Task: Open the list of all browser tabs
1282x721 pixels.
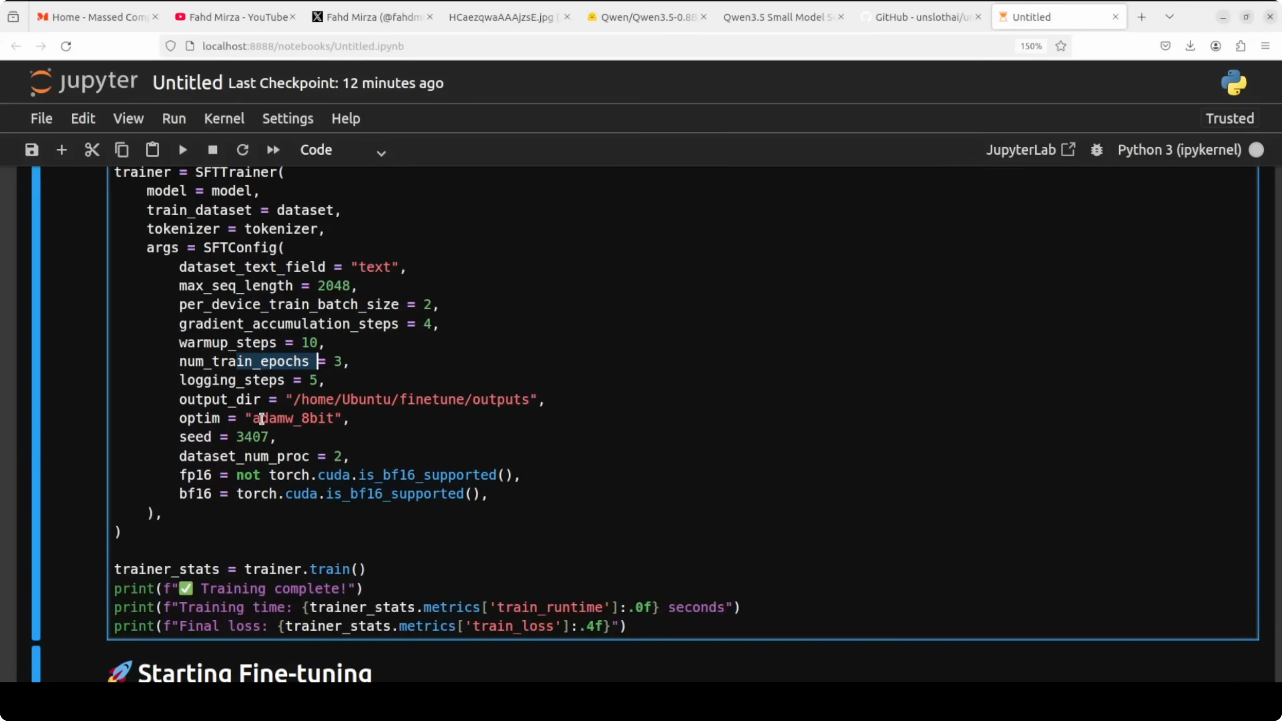Action: click(x=1169, y=16)
